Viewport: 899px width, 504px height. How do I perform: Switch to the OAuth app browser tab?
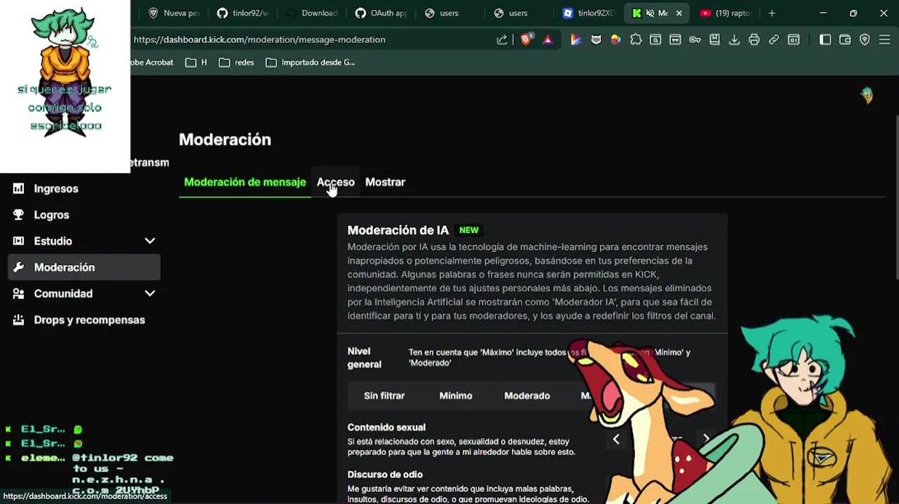pyautogui.click(x=382, y=13)
